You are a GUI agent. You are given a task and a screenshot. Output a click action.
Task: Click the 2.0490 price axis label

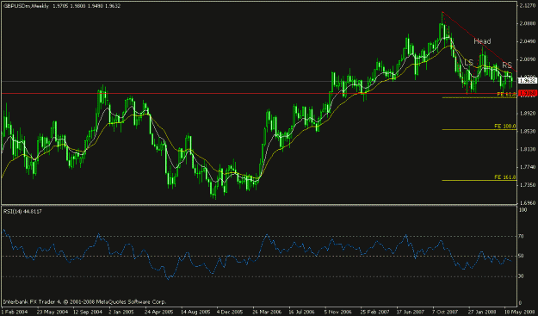coord(528,41)
